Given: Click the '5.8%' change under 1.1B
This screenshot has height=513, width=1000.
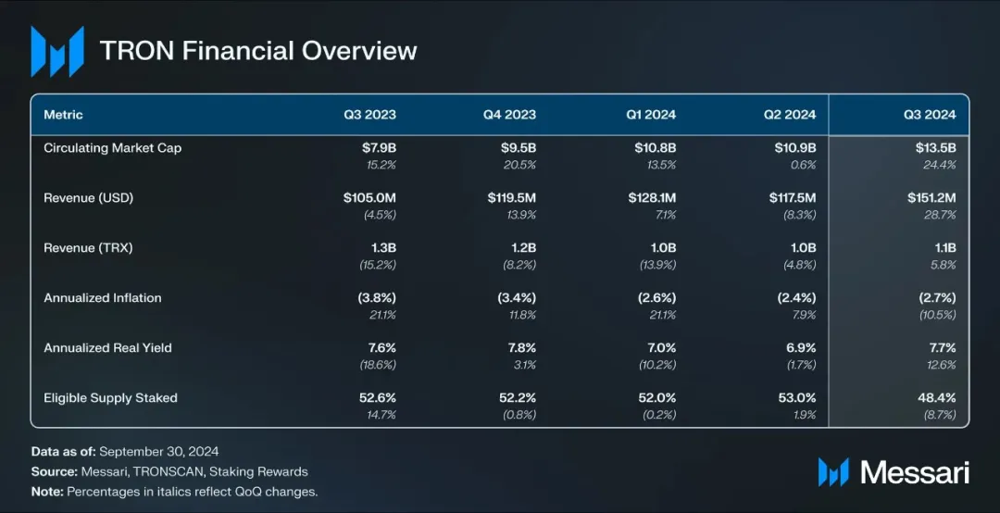Looking at the screenshot, I should tap(944, 265).
